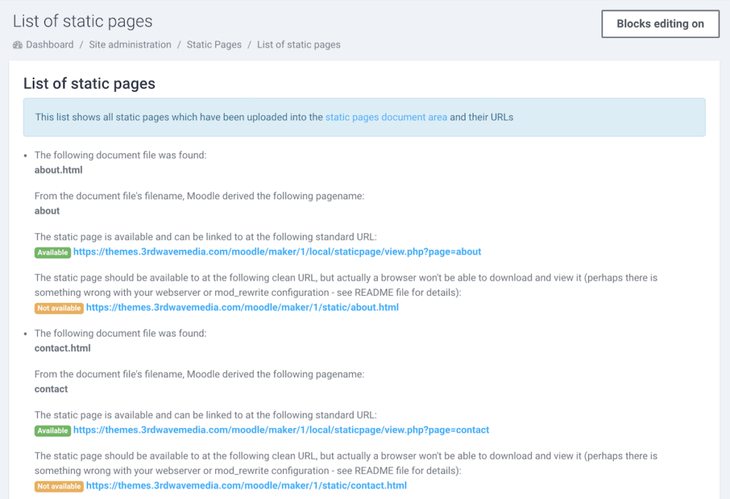Open the clean URL for static/about.html
730x499 pixels.
coord(242,307)
